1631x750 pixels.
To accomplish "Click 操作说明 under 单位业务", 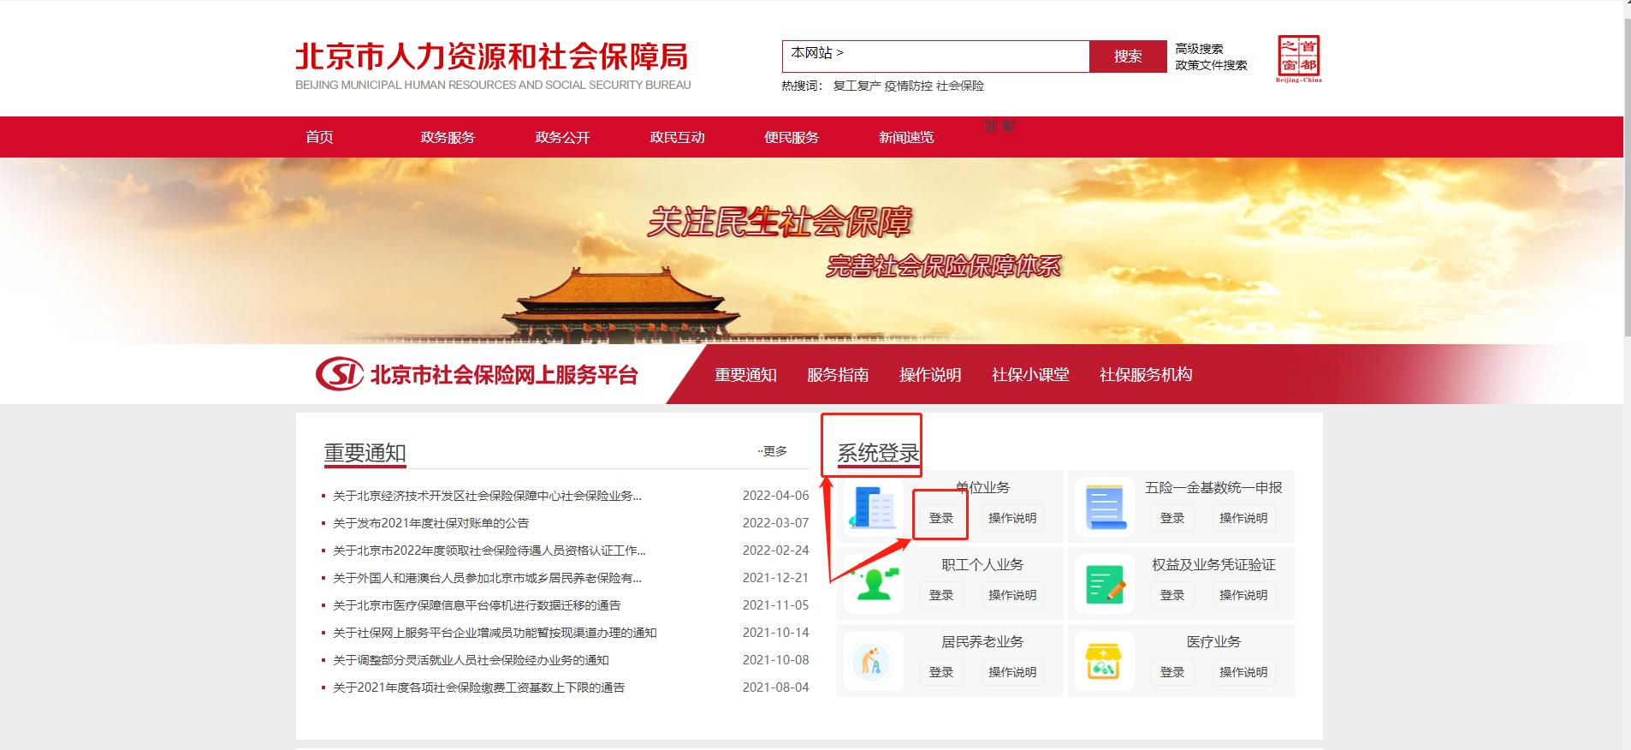I will 1012,518.
